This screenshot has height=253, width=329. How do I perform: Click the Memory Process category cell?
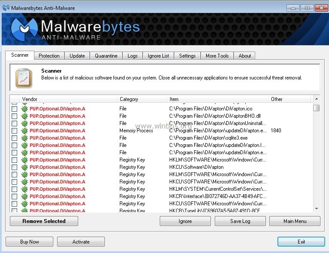(136, 131)
